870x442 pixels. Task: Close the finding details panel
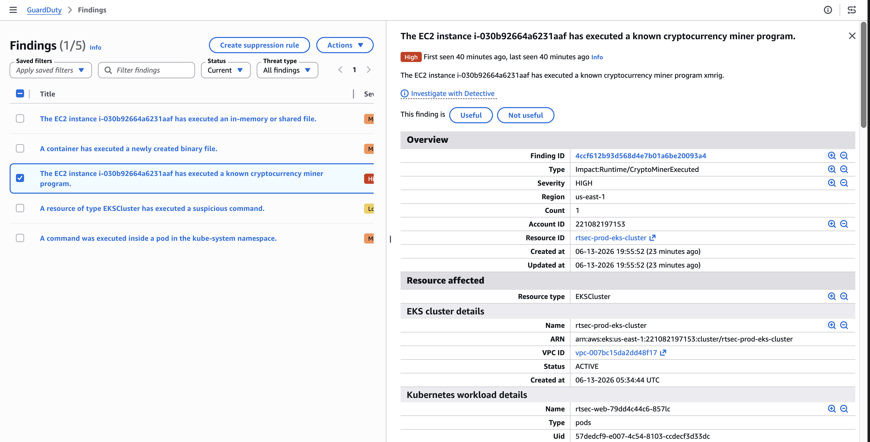point(852,36)
